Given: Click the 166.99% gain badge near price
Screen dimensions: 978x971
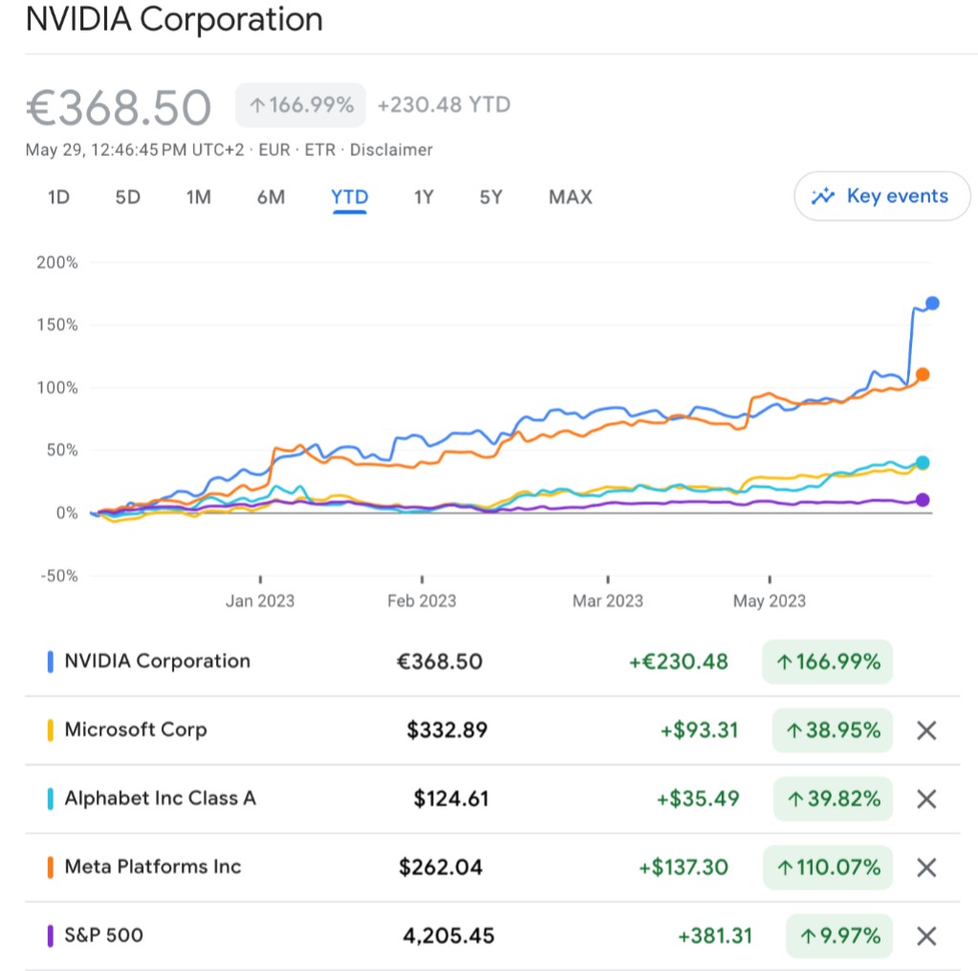Looking at the screenshot, I should [301, 105].
